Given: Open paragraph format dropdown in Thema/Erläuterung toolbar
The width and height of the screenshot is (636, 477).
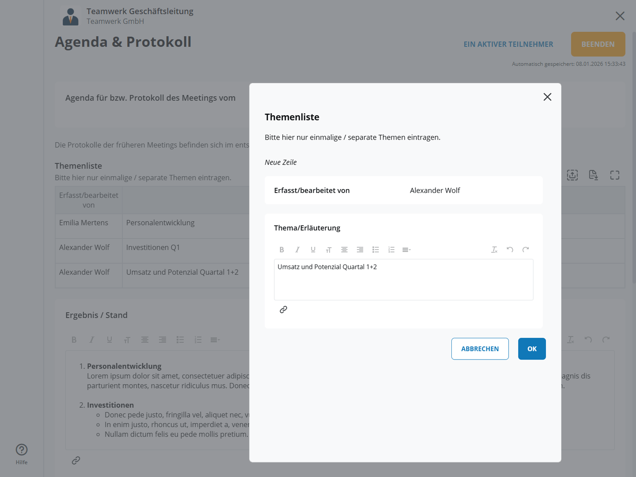Looking at the screenshot, I should click(407, 250).
